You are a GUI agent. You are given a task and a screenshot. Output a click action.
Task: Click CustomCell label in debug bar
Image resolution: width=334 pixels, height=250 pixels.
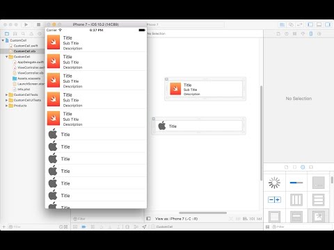tap(164, 227)
